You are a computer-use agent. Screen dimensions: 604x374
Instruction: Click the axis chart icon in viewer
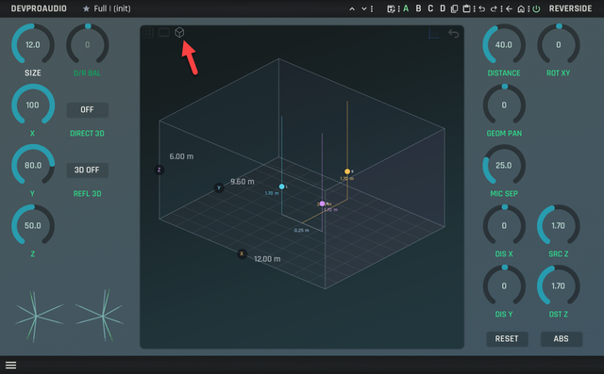click(x=434, y=34)
